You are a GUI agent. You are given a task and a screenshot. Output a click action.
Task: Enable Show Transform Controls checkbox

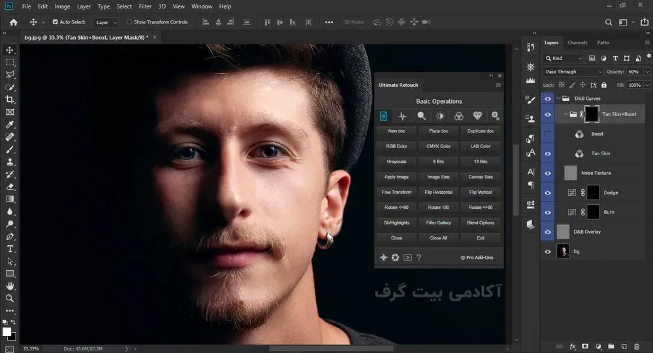coord(129,22)
